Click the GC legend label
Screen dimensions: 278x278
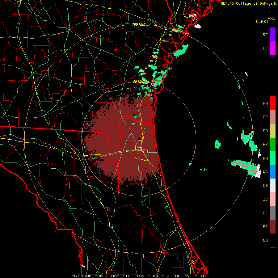pyautogui.click(x=265, y=213)
